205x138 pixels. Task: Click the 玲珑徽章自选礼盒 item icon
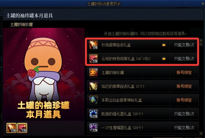[x=93, y=45]
